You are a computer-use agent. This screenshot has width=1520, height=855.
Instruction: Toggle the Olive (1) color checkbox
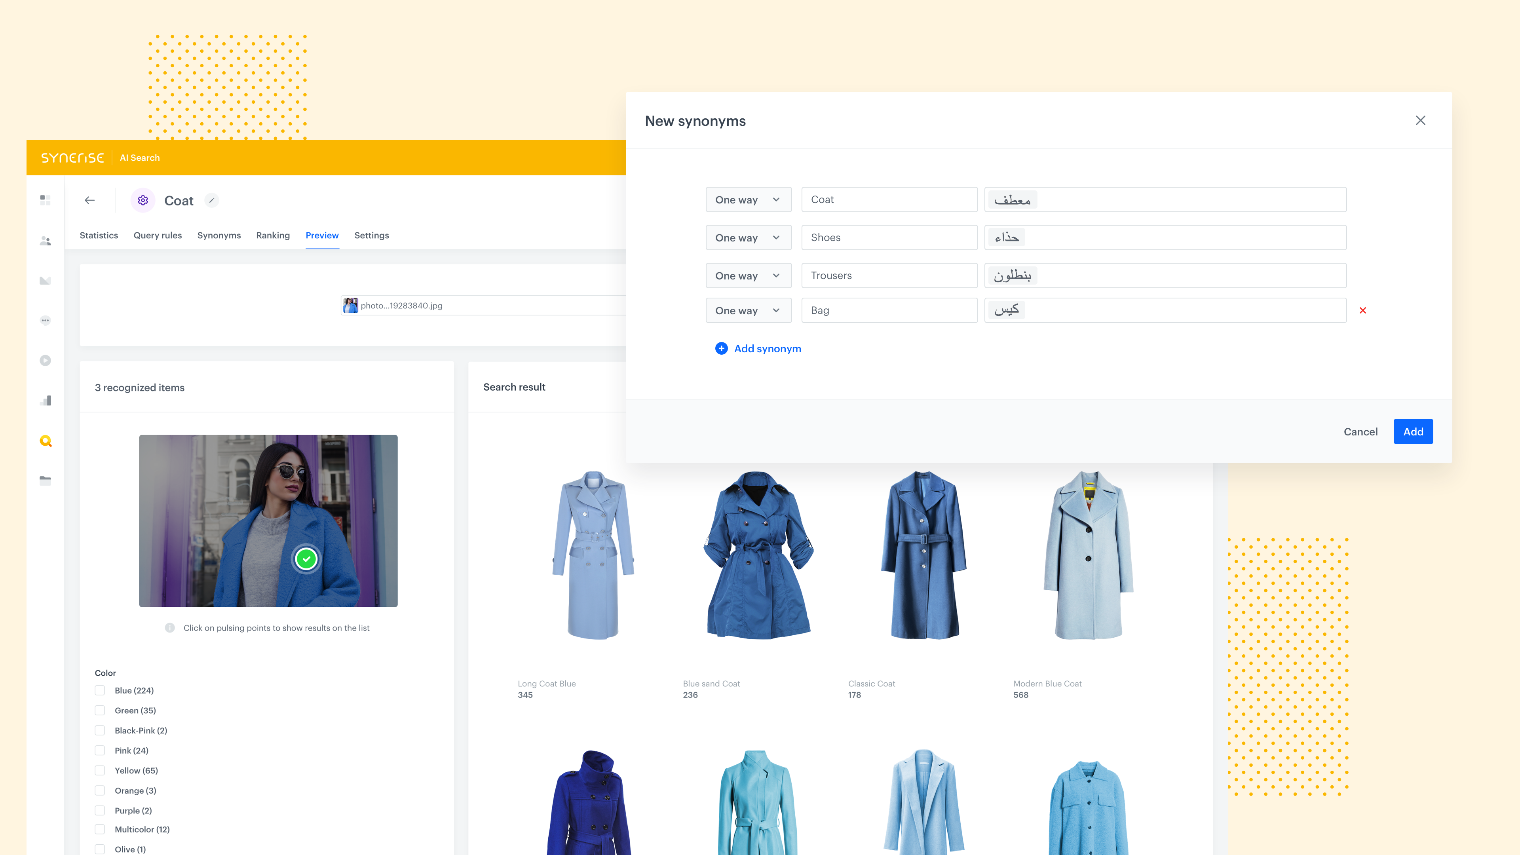pos(100,850)
